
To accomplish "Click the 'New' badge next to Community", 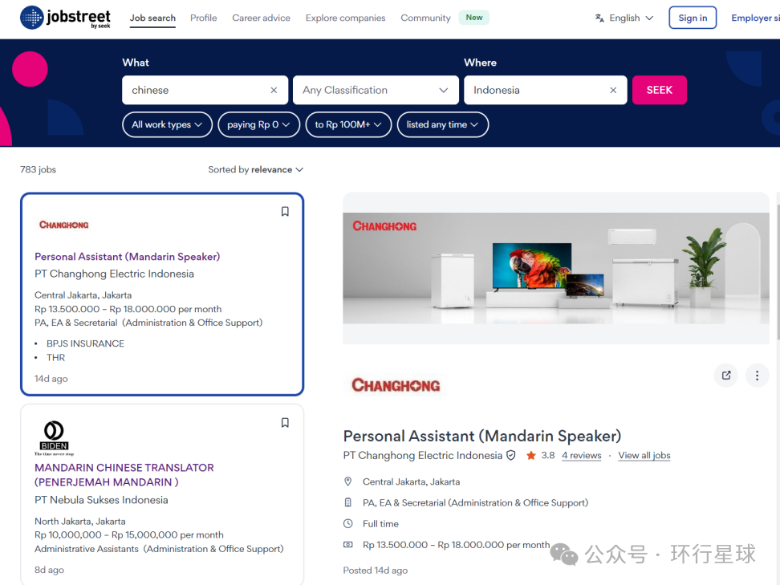I will (474, 18).
